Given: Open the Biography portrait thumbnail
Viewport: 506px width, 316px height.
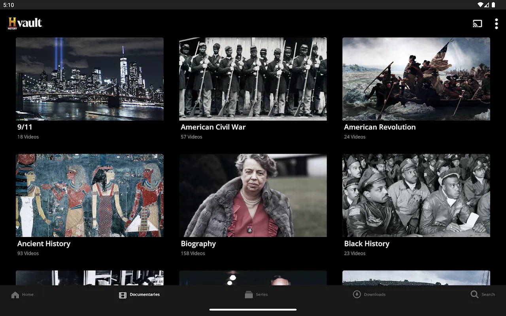Looking at the screenshot, I should 253,196.
